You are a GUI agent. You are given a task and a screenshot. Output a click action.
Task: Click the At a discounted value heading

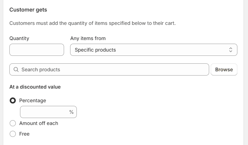(35, 87)
